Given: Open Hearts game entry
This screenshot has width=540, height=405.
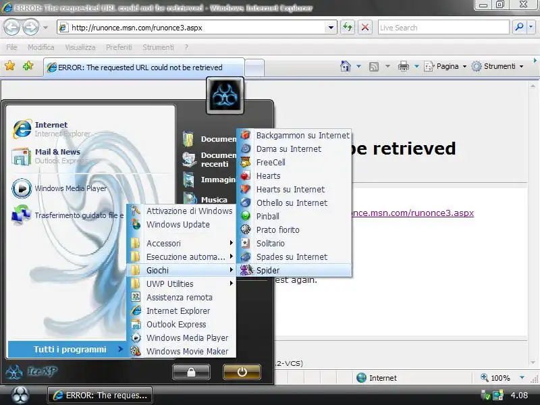Looking at the screenshot, I should (294, 176).
